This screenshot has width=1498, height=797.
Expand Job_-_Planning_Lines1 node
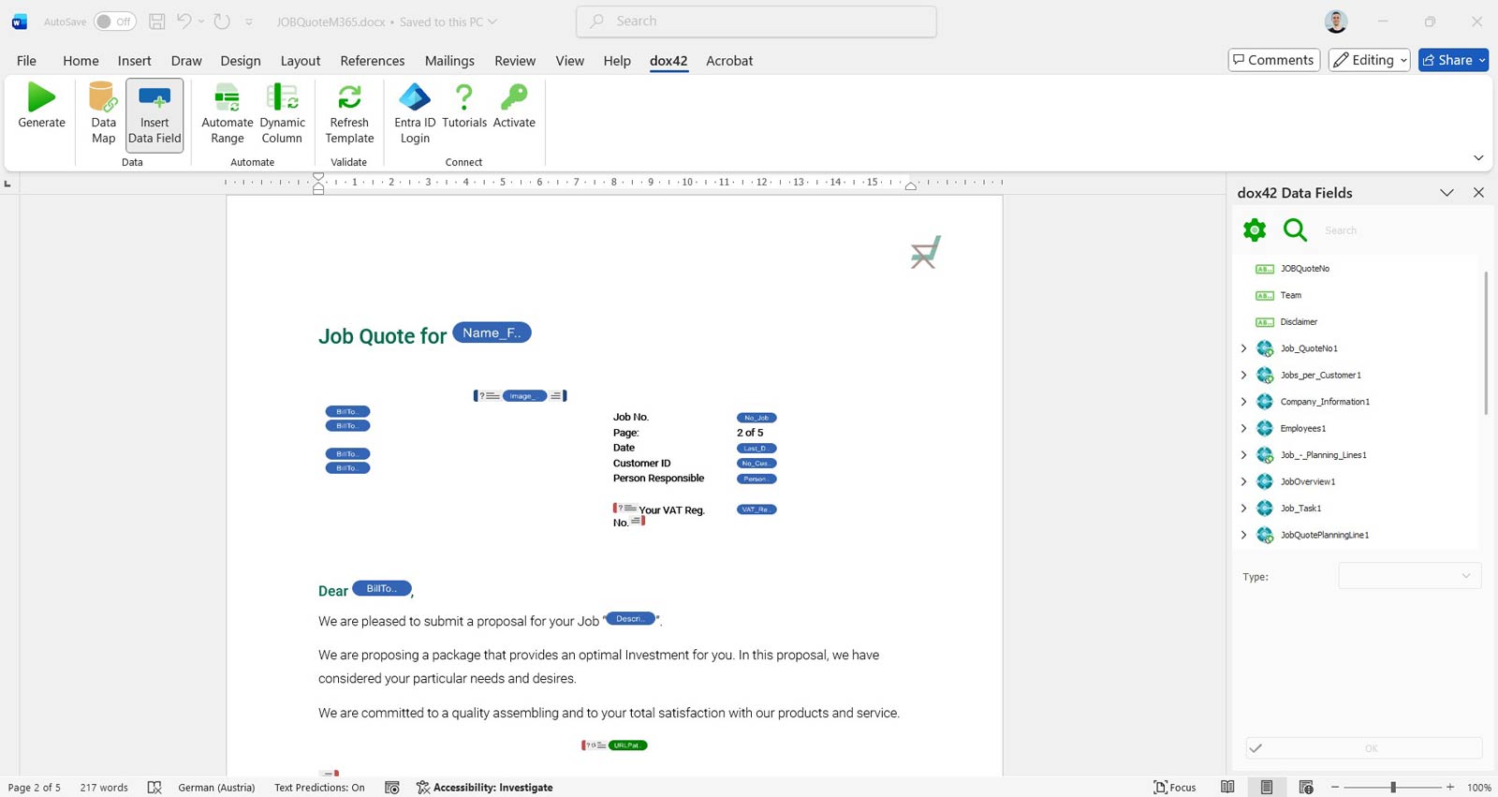[x=1243, y=455]
